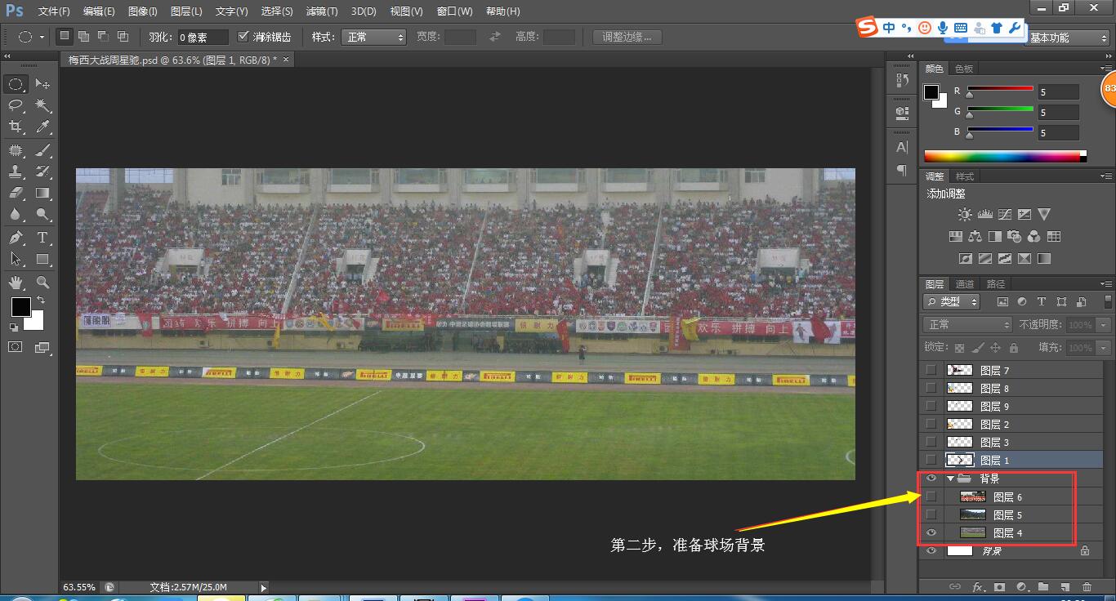The image size is (1116, 601).
Task: Swap foreground and background colors
Action: pyautogui.click(x=41, y=300)
